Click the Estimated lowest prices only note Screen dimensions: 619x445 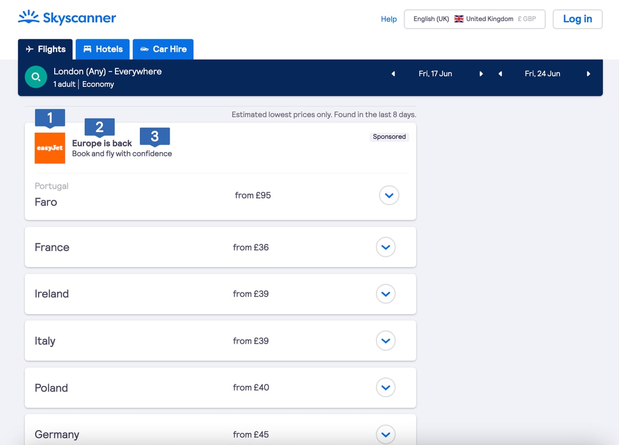[324, 114]
